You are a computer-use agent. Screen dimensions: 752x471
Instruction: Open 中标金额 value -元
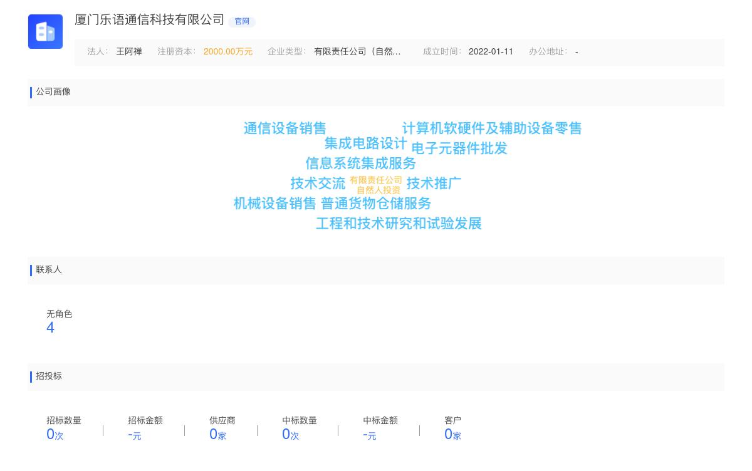[370, 435]
